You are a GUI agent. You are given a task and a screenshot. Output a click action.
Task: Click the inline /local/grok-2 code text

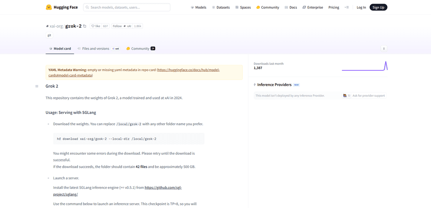click(x=129, y=124)
